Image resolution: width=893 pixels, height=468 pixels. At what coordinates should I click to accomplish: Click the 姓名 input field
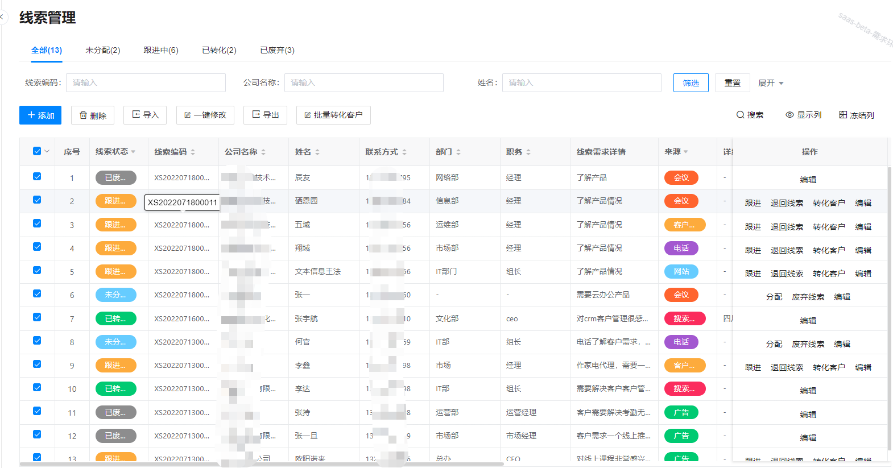582,82
